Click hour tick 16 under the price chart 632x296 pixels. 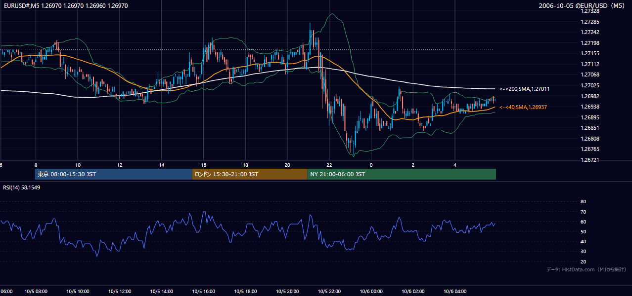click(x=203, y=165)
